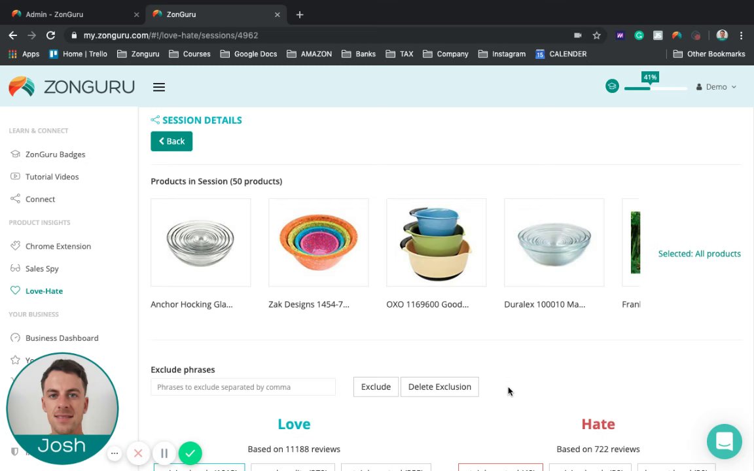Select the Anchor Hocking glass bowls thumbnail
Viewport: 754px width, 471px height.
(x=200, y=243)
